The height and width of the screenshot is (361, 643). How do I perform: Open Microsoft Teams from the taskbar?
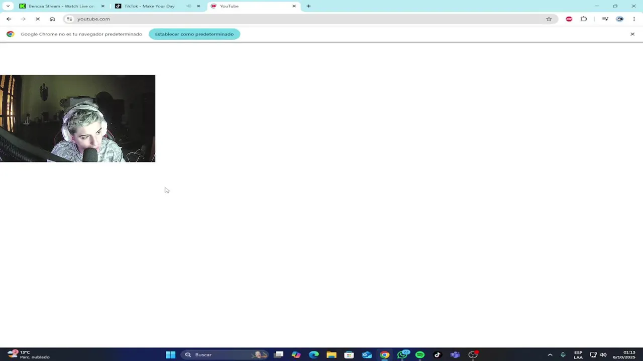[455, 355]
